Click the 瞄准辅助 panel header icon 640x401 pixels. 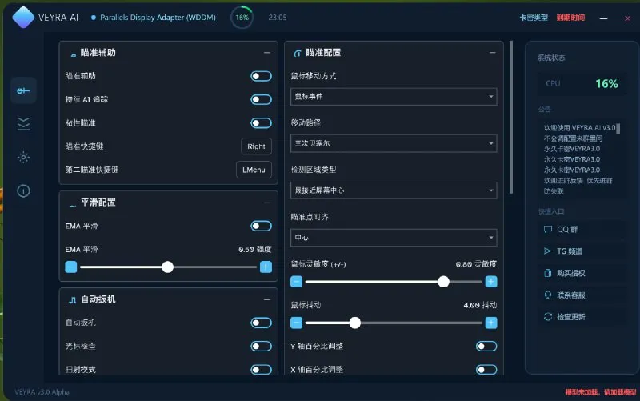(73, 54)
